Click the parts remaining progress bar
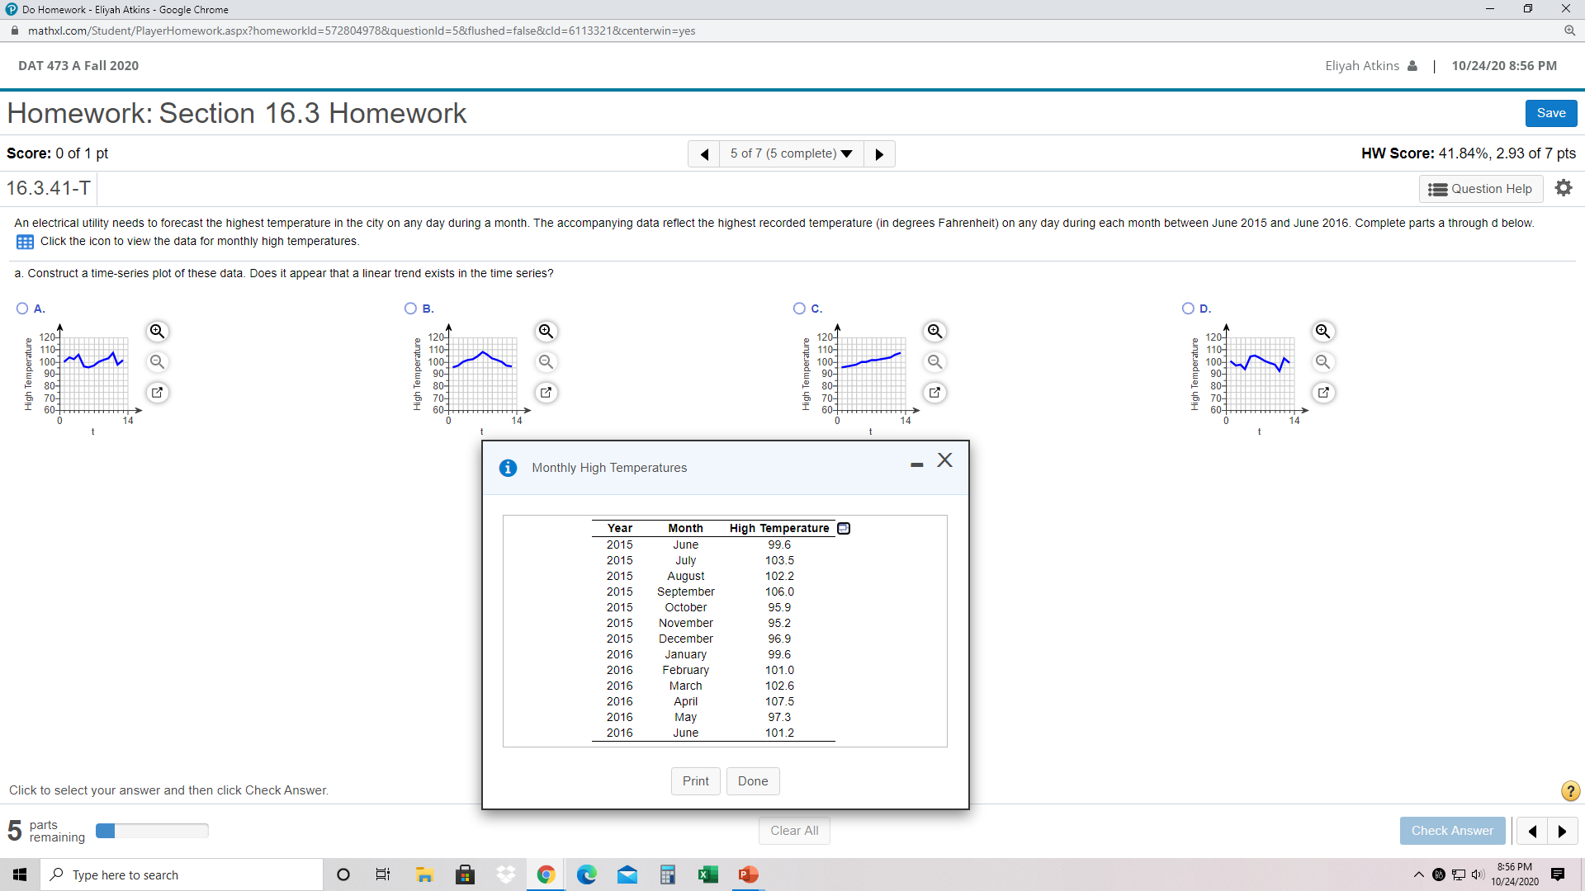The width and height of the screenshot is (1585, 891). click(152, 831)
